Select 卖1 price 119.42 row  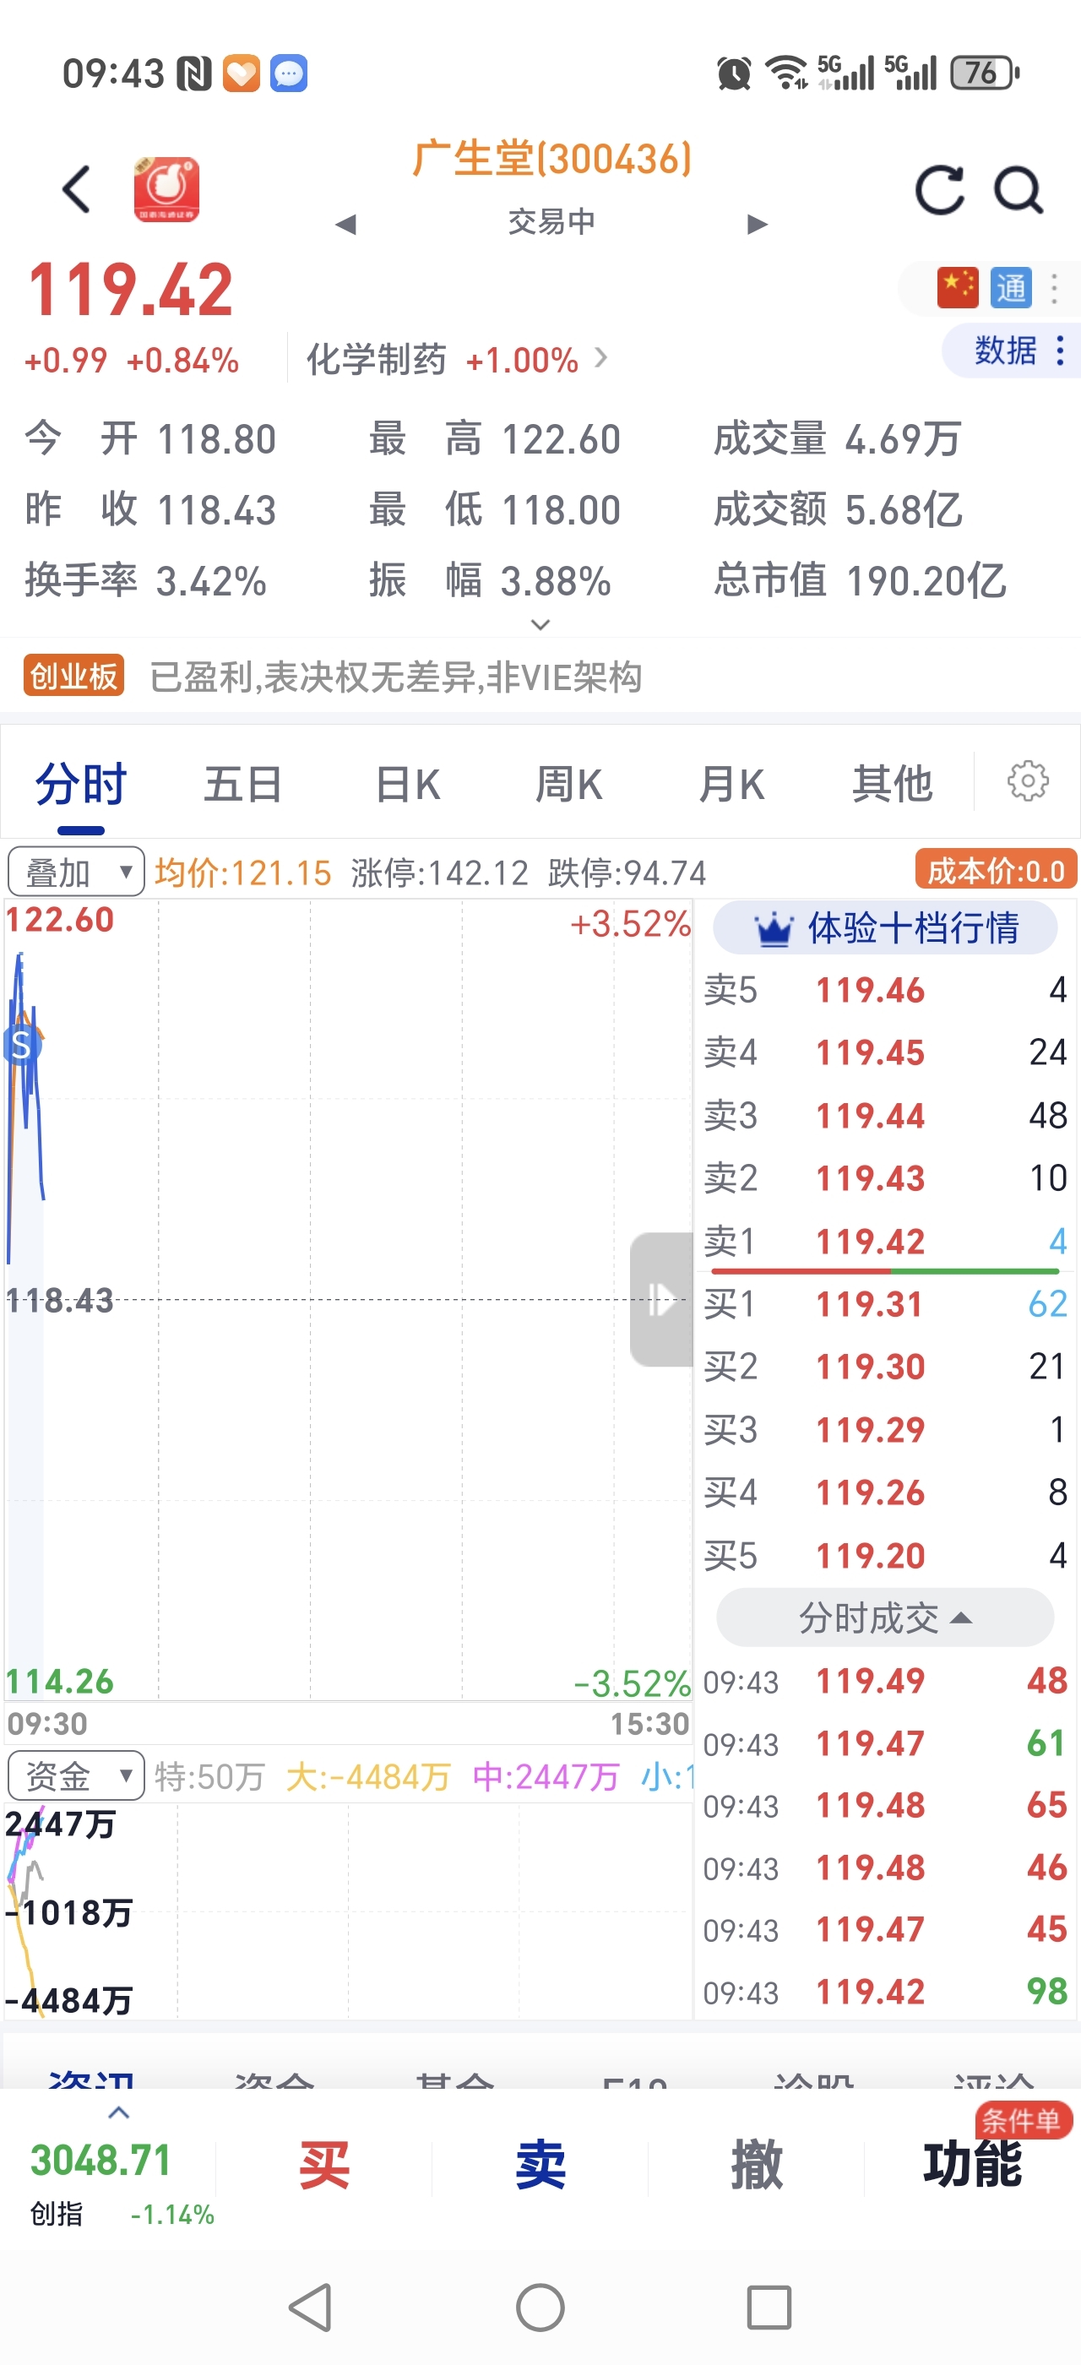(884, 1242)
